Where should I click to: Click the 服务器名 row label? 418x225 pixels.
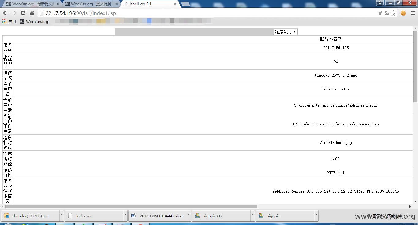(8, 48)
